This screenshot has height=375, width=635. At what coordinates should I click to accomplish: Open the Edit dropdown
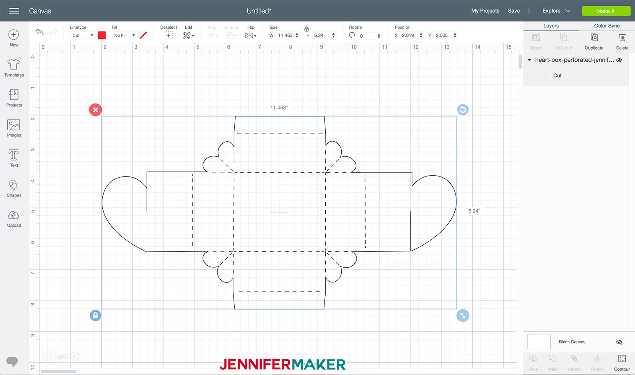(x=188, y=36)
